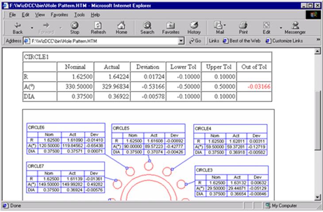
Task: Click the Links toolbar label
Action: tap(214, 41)
